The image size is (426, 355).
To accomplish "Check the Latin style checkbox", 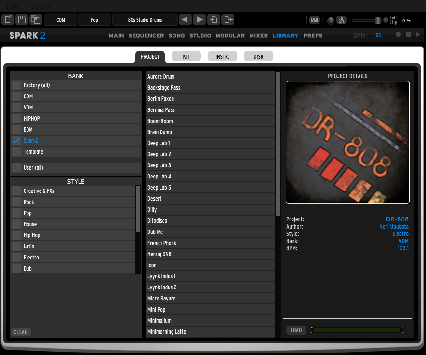I will click(16, 246).
